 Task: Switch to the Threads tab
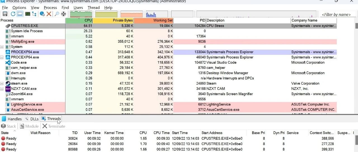pos(51,119)
